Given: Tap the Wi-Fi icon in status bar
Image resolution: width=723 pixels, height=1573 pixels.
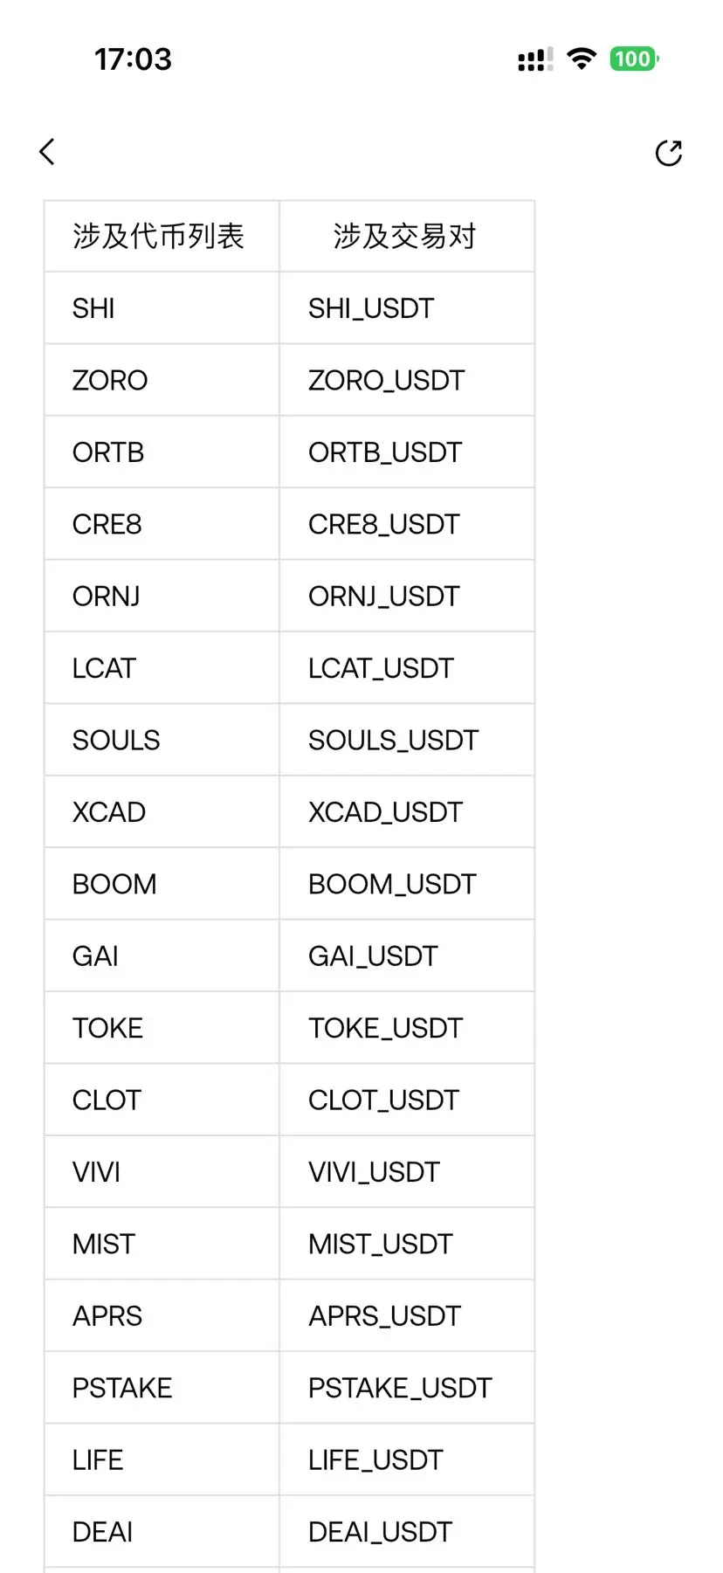Looking at the screenshot, I should tap(582, 59).
